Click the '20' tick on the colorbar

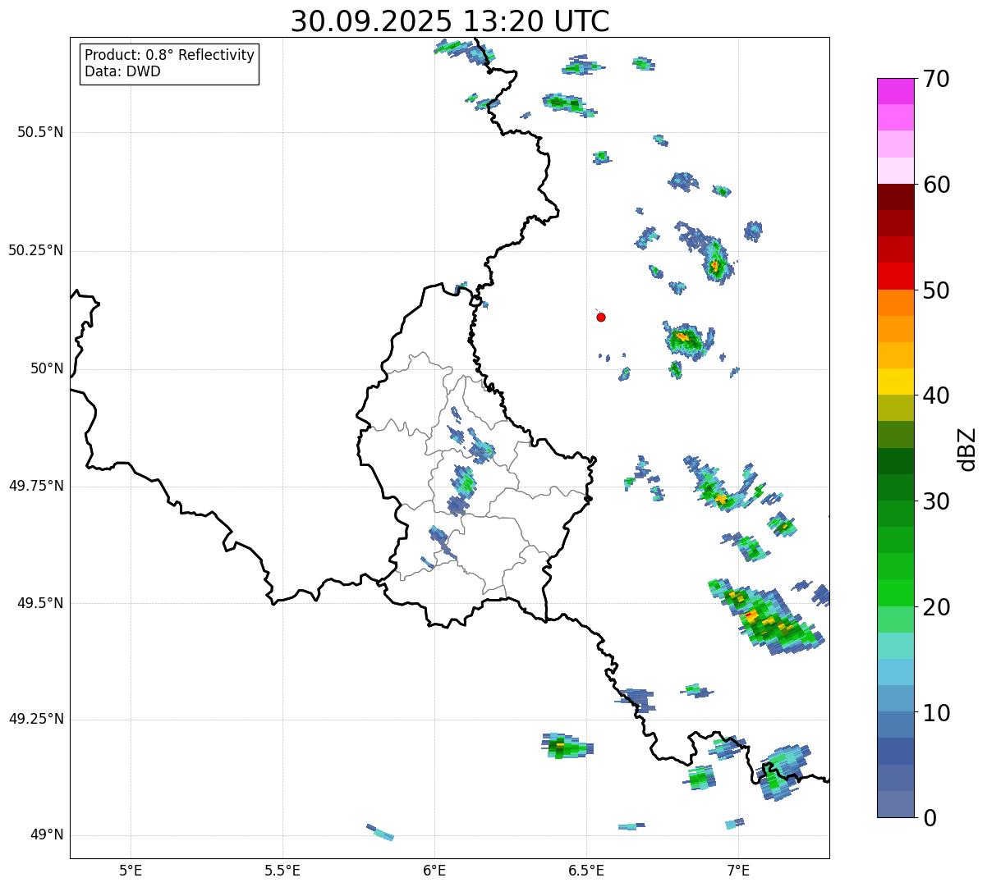point(936,607)
